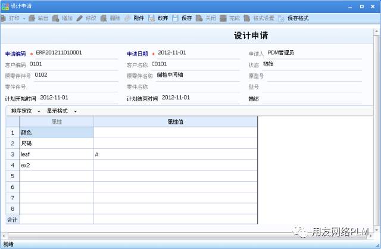Click the 输出 (export) toolbar button

(38, 18)
